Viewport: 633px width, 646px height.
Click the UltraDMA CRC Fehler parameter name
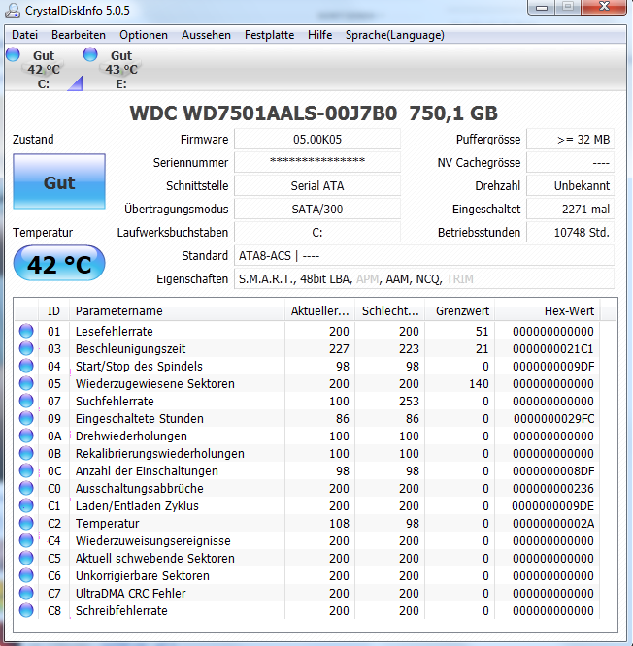click(131, 593)
